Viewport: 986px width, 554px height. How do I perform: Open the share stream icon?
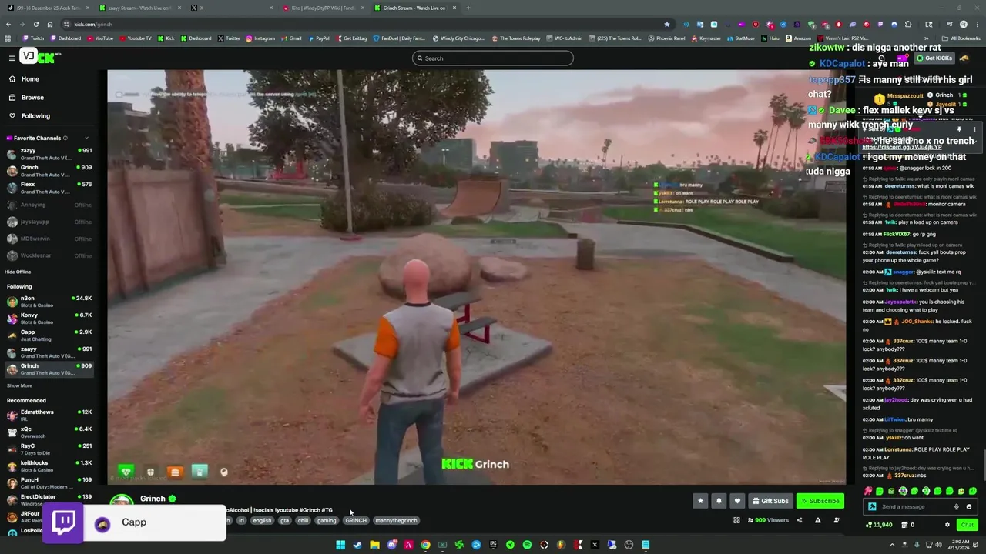click(x=799, y=520)
